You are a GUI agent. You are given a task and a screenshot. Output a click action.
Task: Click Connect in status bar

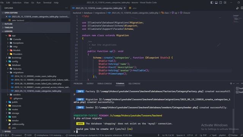pos(17,135)
